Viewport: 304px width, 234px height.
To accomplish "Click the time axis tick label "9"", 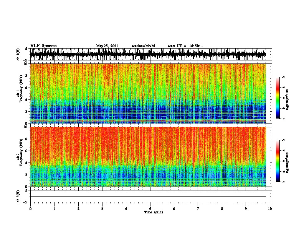I will click(246, 209).
